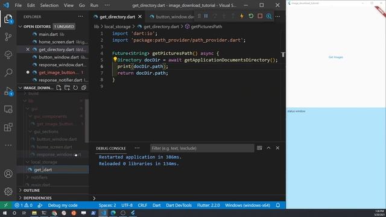Click Get images in the app window
The width and height of the screenshot is (386, 217).
click(x=335, y=57)
